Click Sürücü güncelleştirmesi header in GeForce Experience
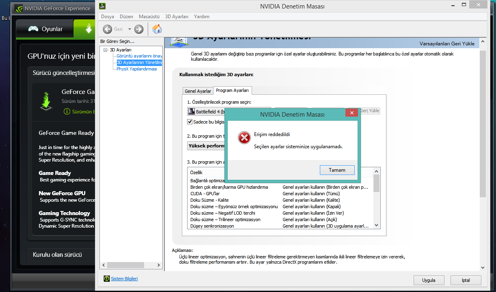 tap(64, 72)
